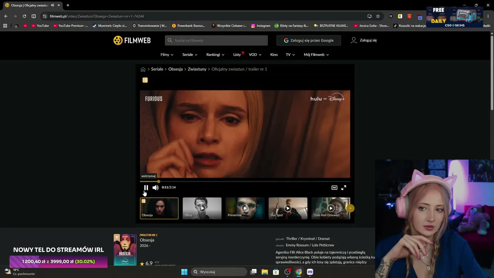The height and width of the screenshot is (278, 494).
Task: Open a new browser tab
Action: (x=68, y=5)
